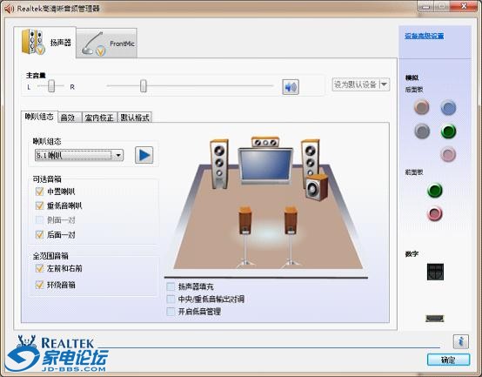Click the front left speaker in the room

pos(219,164)
